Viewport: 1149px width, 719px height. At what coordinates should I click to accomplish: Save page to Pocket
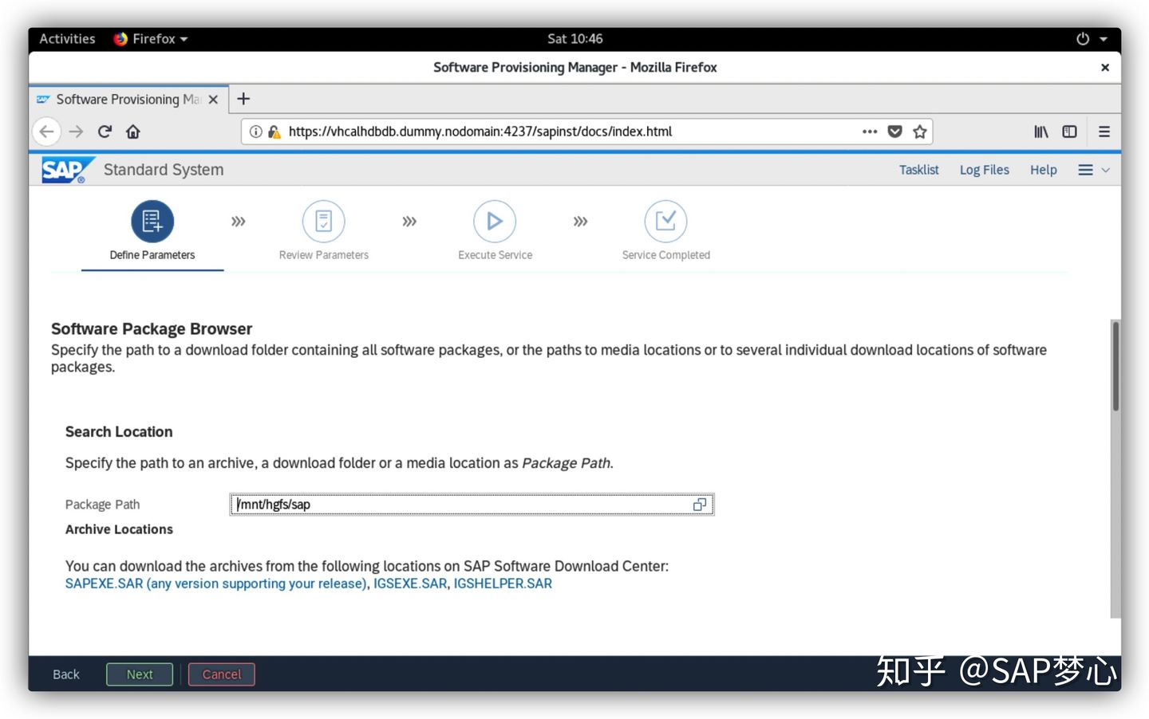pos(895,132)
